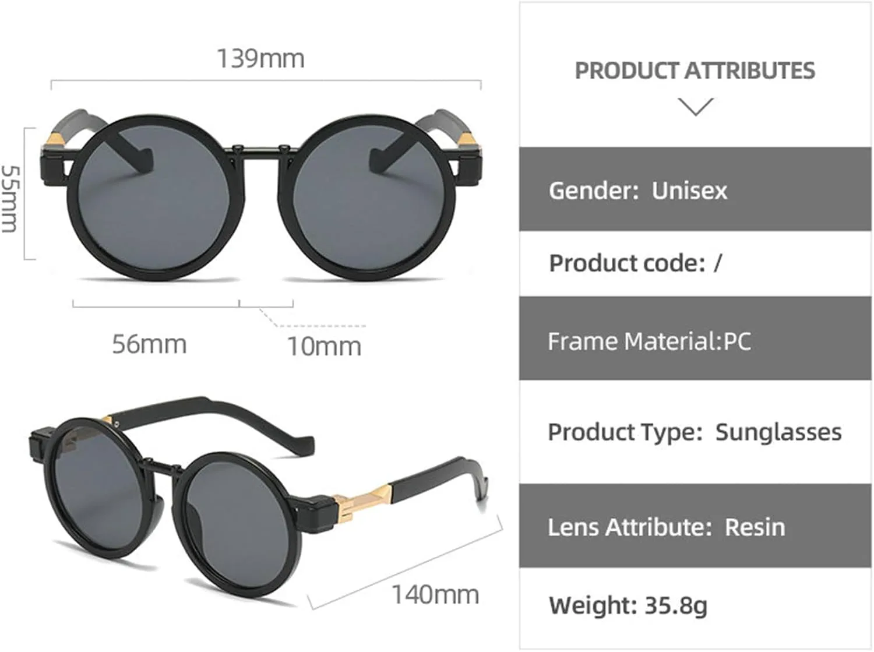This screenshot has width=874, height=652.
Task: Click the bridge of the front-view sunglasses
Action: click(x=261, y=153)
